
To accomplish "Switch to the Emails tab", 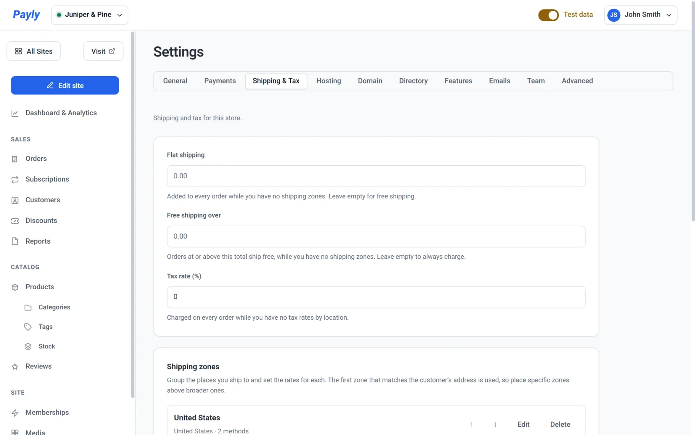I will click(x=499, y=81).
